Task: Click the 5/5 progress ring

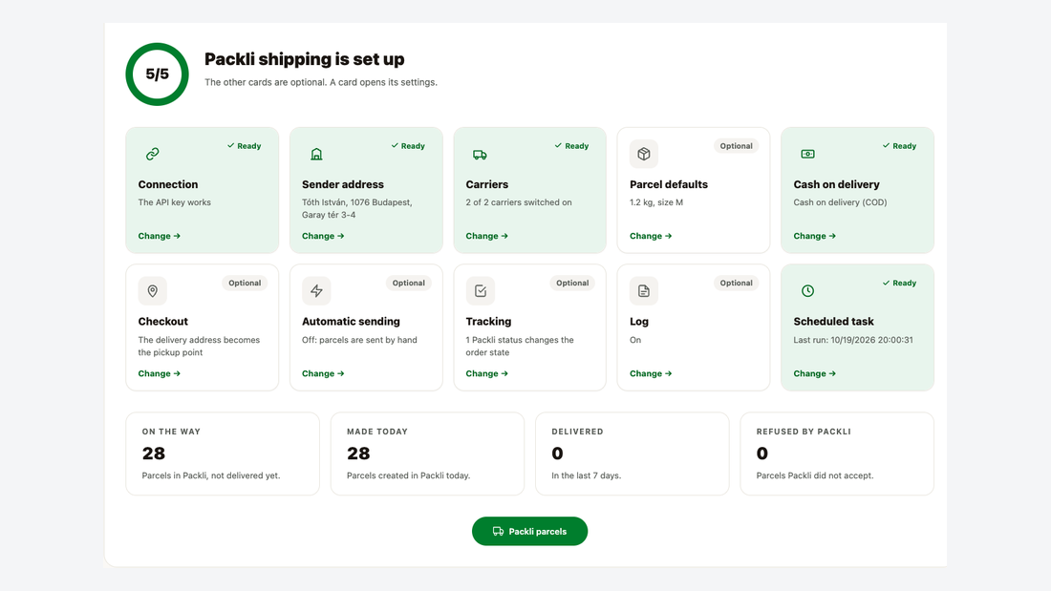Action: coord(157,74)
